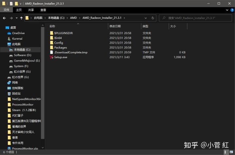Sort by the 修改日期 column header

[x=115, y=26]
